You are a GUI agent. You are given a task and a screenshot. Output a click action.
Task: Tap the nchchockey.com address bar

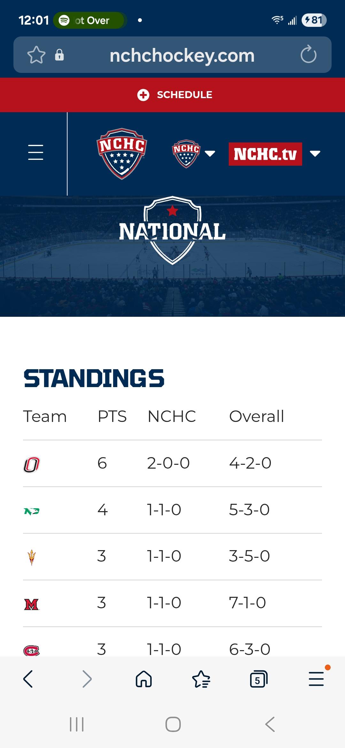click(182, 56)
